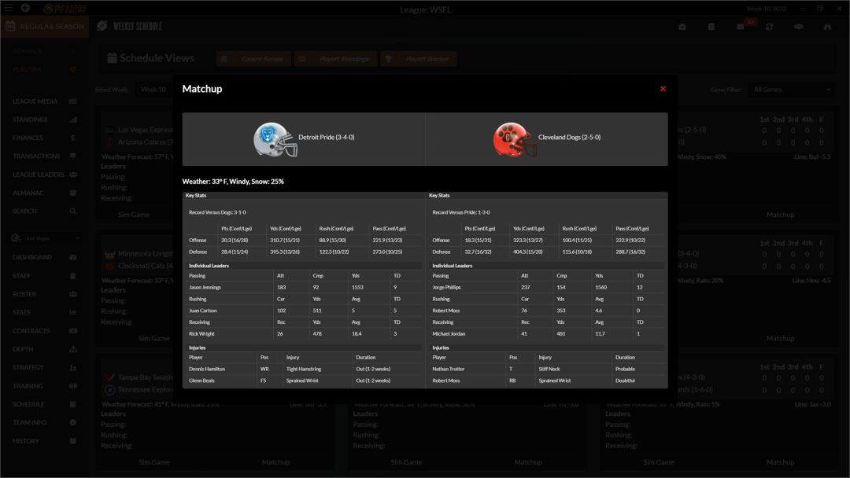Close the Matchup dialog with the red X
The image size is (850, 478).
click(x=663, y=89)
